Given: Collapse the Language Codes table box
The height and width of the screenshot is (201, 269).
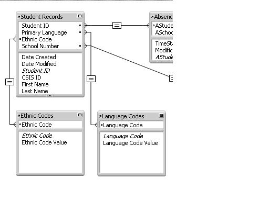Looking at the screenshot, I should [x=161, y=116].
